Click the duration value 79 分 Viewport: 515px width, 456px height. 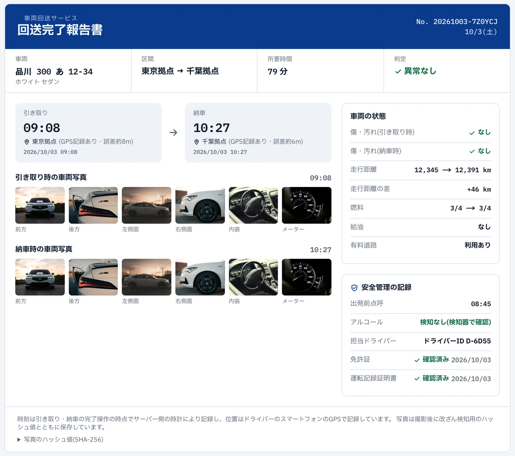point(278,72)
